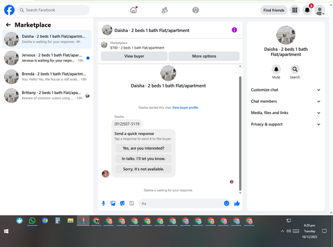
Task: Send a thumbs up like
Action: coord(237,203)
